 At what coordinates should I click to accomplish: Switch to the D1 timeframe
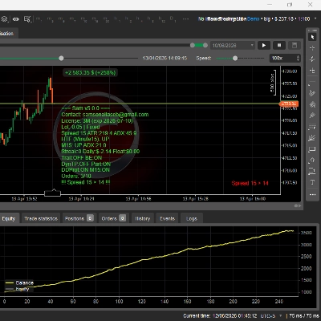pos(173,19)
